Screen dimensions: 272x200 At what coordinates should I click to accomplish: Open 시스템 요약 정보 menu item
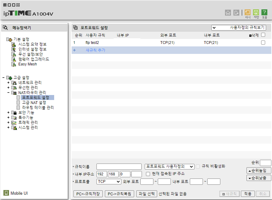pyautogui.click(x=32, y=44)
